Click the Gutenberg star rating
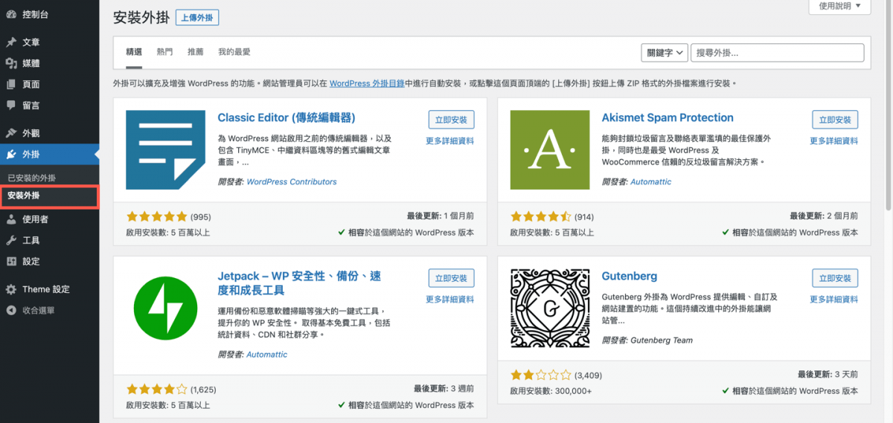This screenshot has width=893, height=423. pos(541,375)
